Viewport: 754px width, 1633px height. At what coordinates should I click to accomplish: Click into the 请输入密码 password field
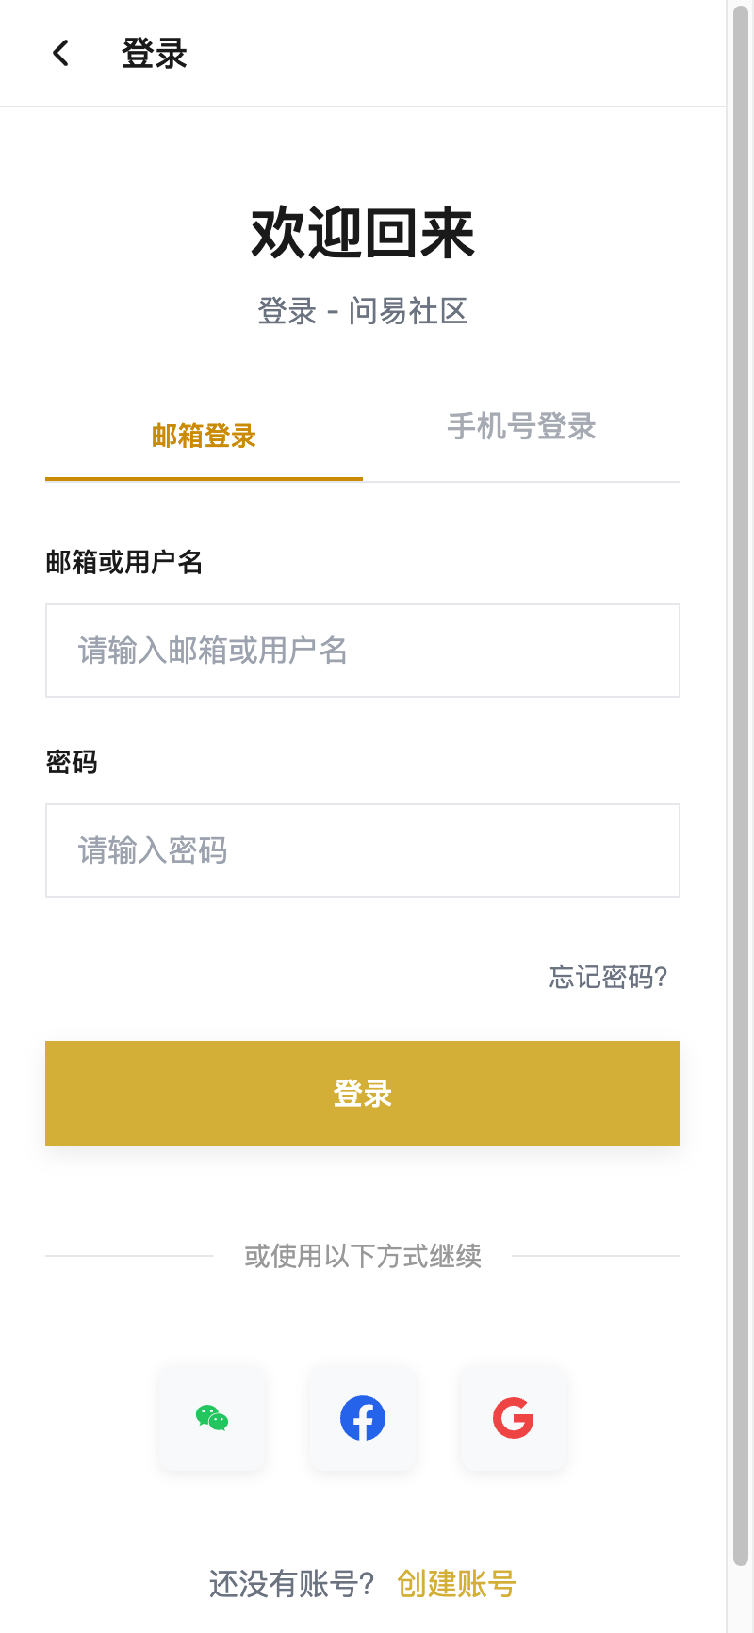coord(363,850)
